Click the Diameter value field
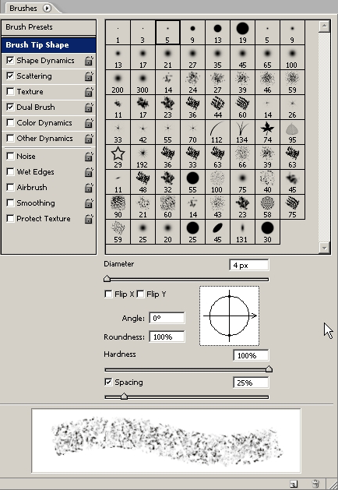The width and height of the screenshot is (338, 490). [x=248, y=265]
